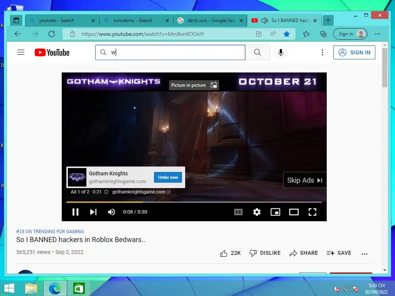Click the Action Center flag tray icon

(x=355, y=289)
